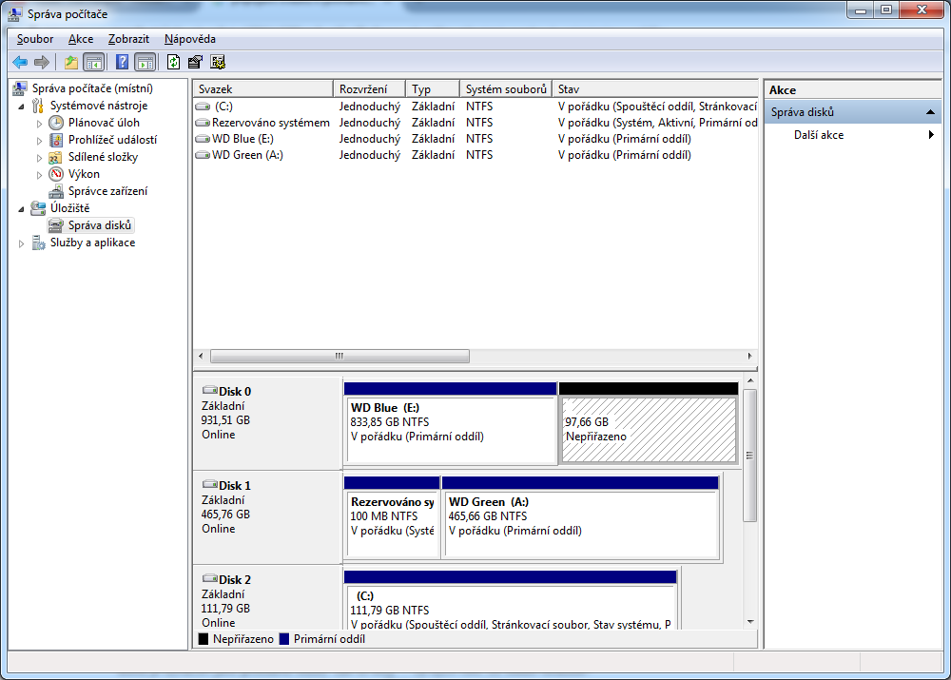
Task: Click the Up one level folder icon
Action: point(71,62)
